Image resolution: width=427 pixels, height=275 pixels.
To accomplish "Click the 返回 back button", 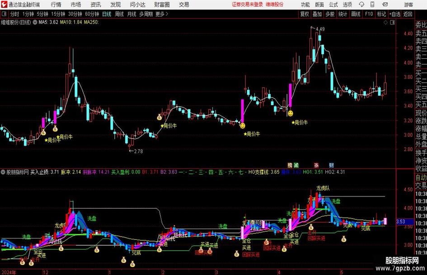I will click(x=408, y=14).
